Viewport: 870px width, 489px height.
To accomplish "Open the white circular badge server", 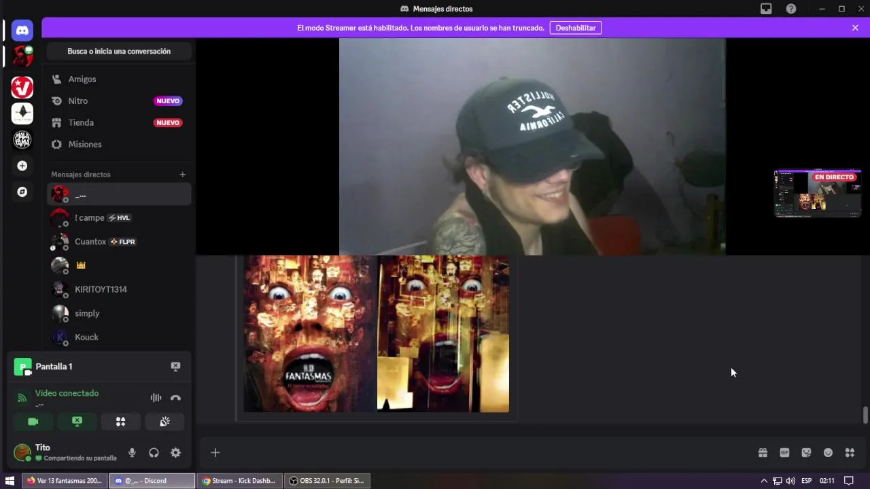I will (22, 140).
